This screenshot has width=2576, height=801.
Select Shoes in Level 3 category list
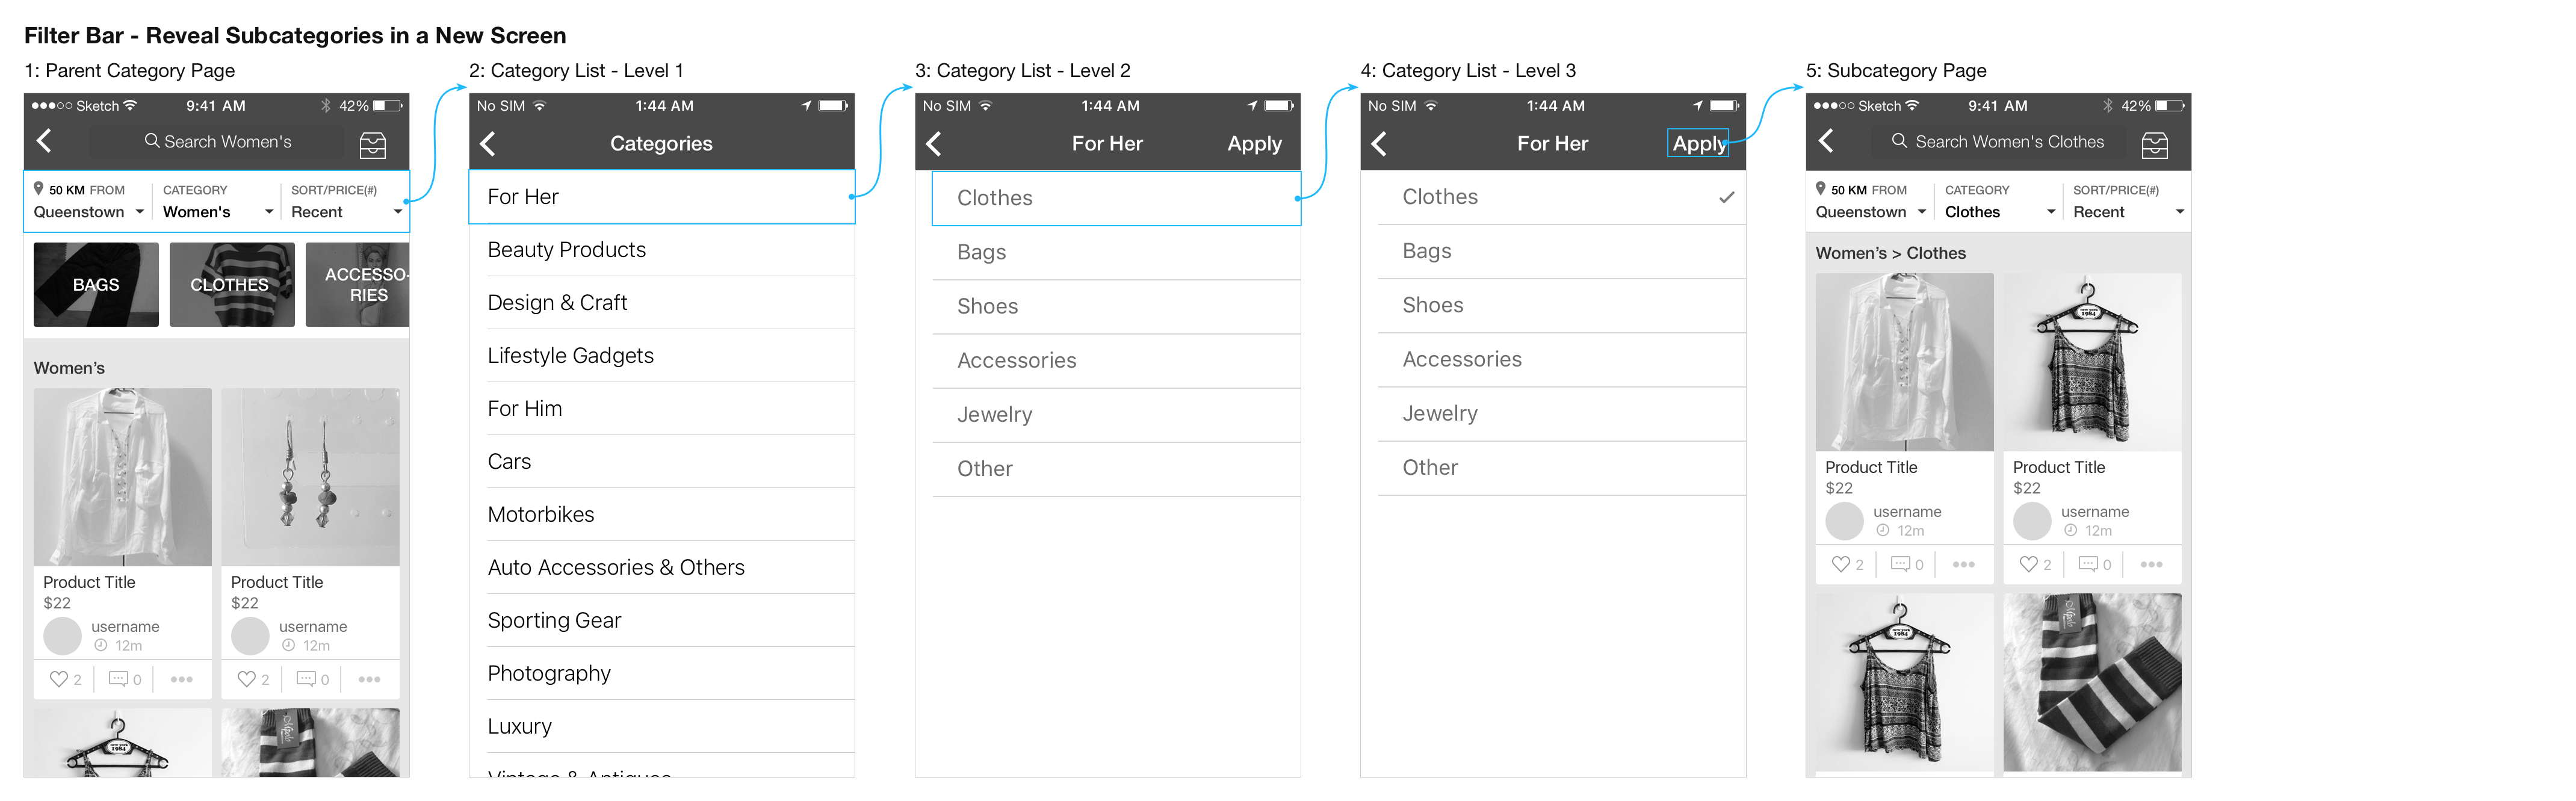tap(1561, 305)
